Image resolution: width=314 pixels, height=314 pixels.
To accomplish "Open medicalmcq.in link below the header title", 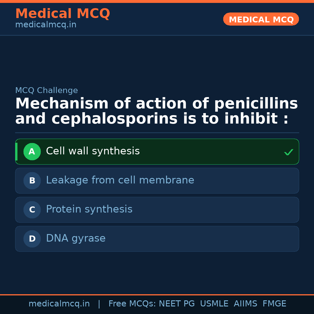I will coord(46,25).
